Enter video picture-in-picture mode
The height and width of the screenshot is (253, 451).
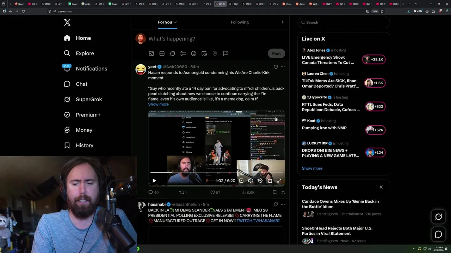point(270,181)
